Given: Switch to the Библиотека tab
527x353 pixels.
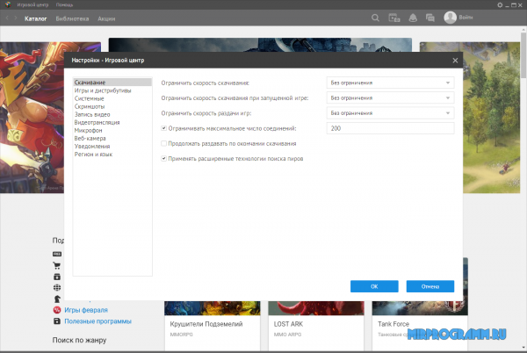Looking at the screenshot, I should [x=72, y=18].
